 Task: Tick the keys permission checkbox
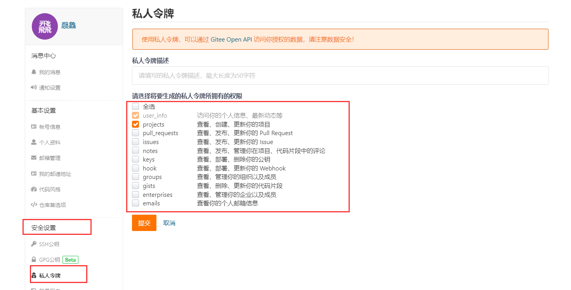tap(135, 160)
